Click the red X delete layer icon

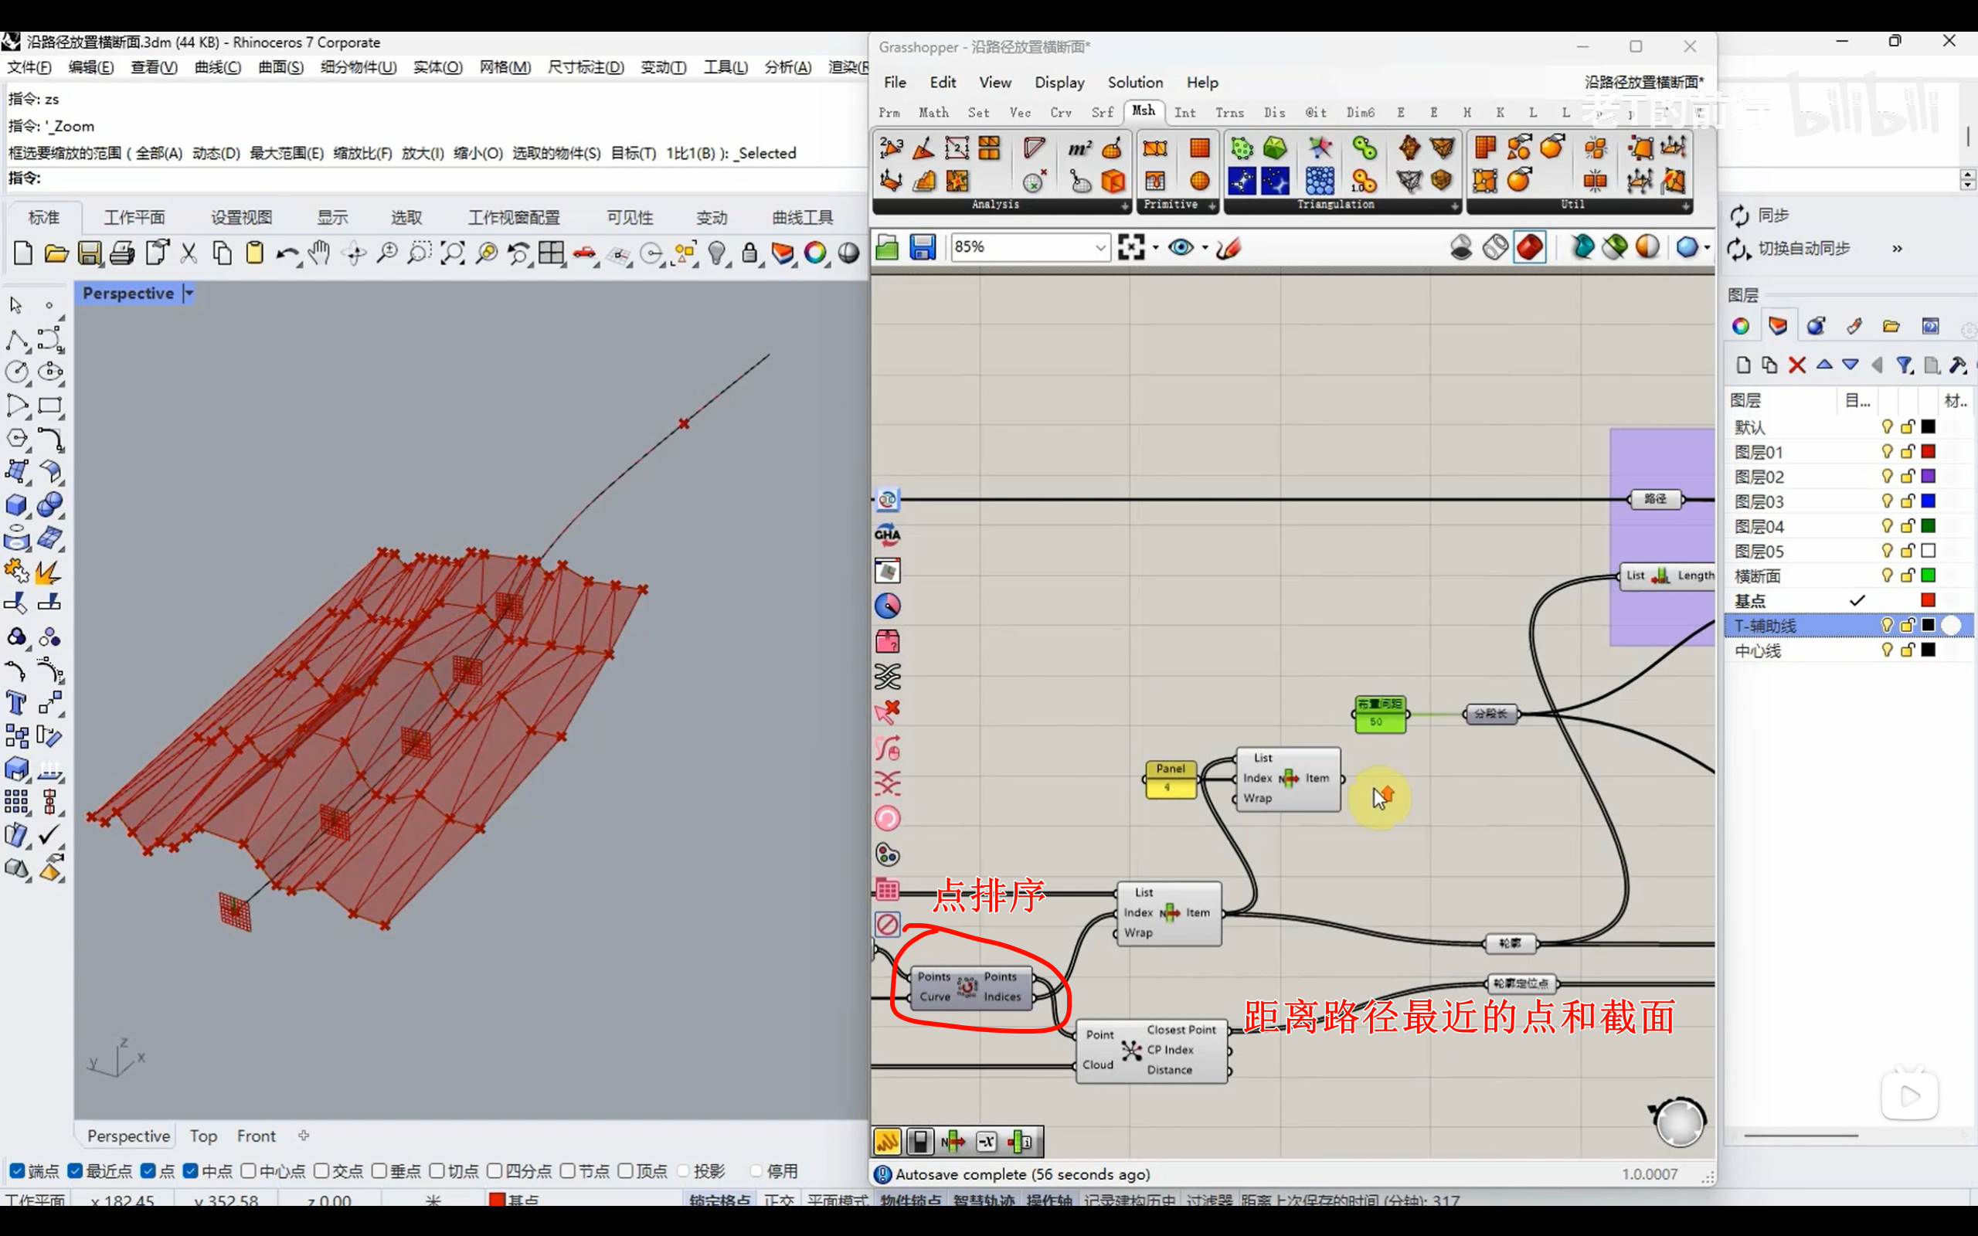[x=1796, y=365]
